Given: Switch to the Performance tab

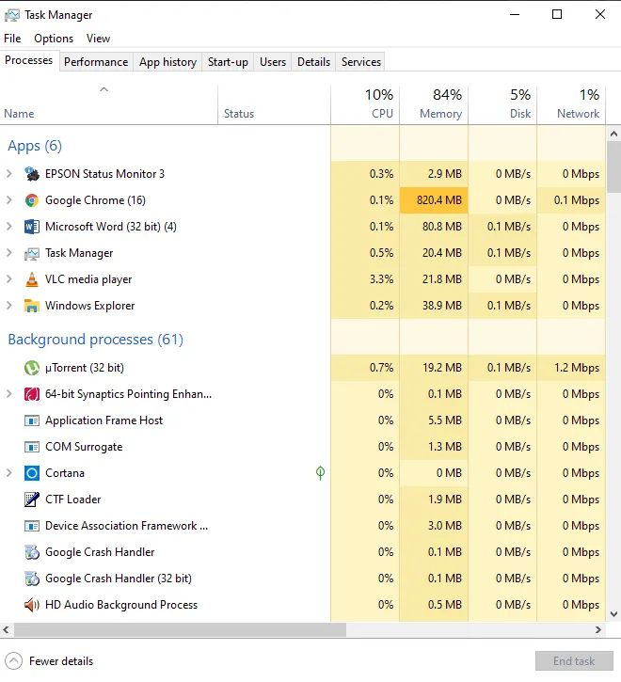Looking at the screenshot, I should click(x=96, y=62).
